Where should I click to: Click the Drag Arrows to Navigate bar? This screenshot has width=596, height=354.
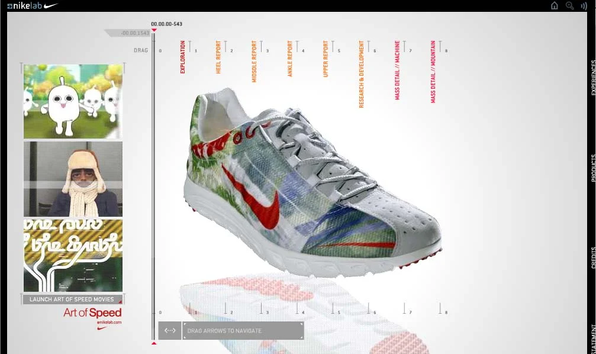pos(243,331)
